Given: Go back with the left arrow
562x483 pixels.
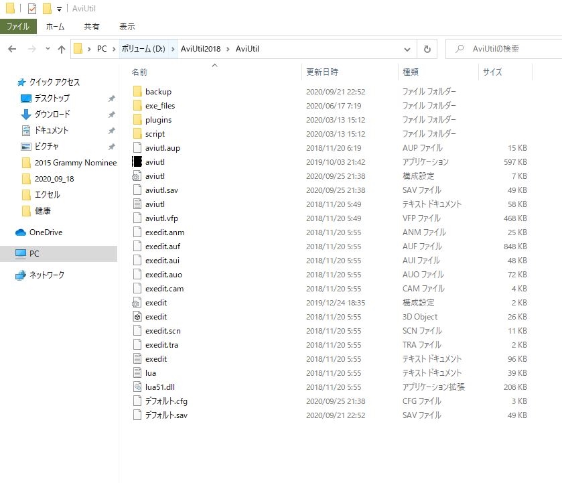Looking at the screenshot, I should pos(12,49).
